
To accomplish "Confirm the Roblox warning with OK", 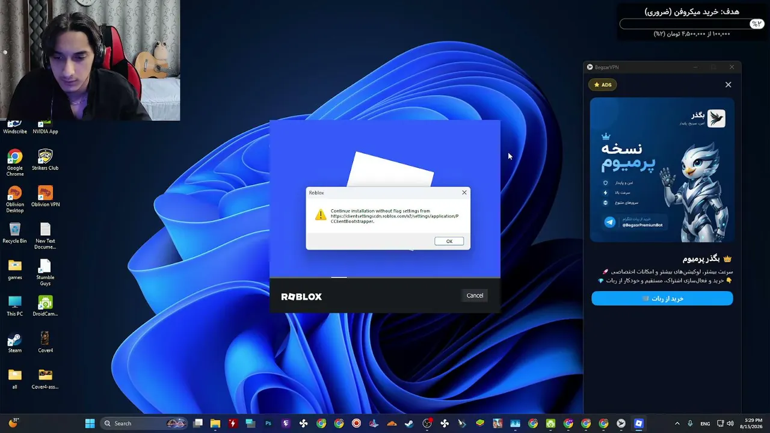I will point(449,241).
